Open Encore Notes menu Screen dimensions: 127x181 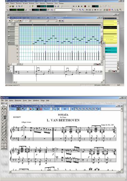point(11,100)
